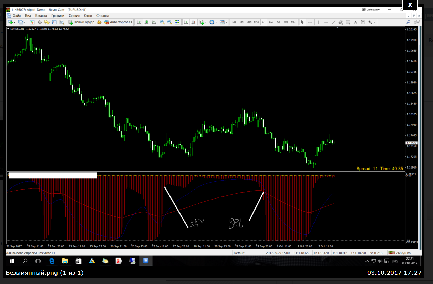
Task: Zoom out of the chart
Action: pyautogui.click(x=169, y=22)
